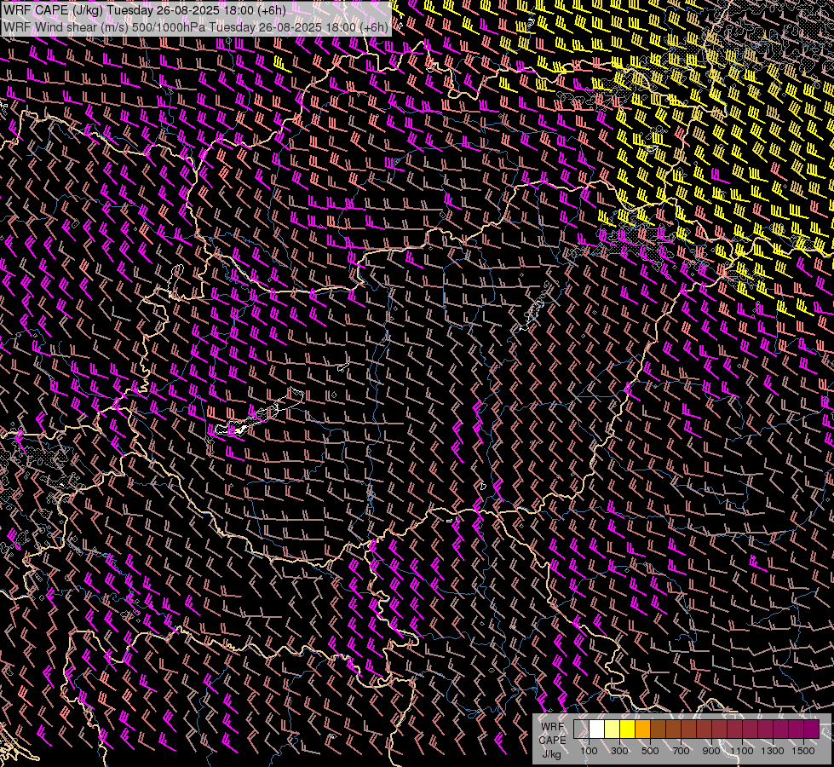Select the brown 500–600 legend swatch
The height and width of the screenshot is (767, 834).
[x=658, y=730]
